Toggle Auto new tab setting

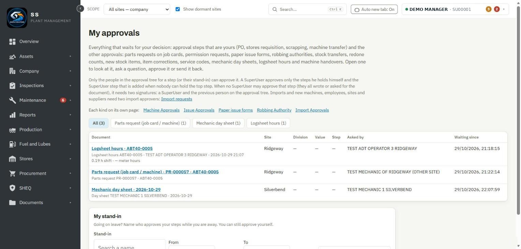[374, 9]
